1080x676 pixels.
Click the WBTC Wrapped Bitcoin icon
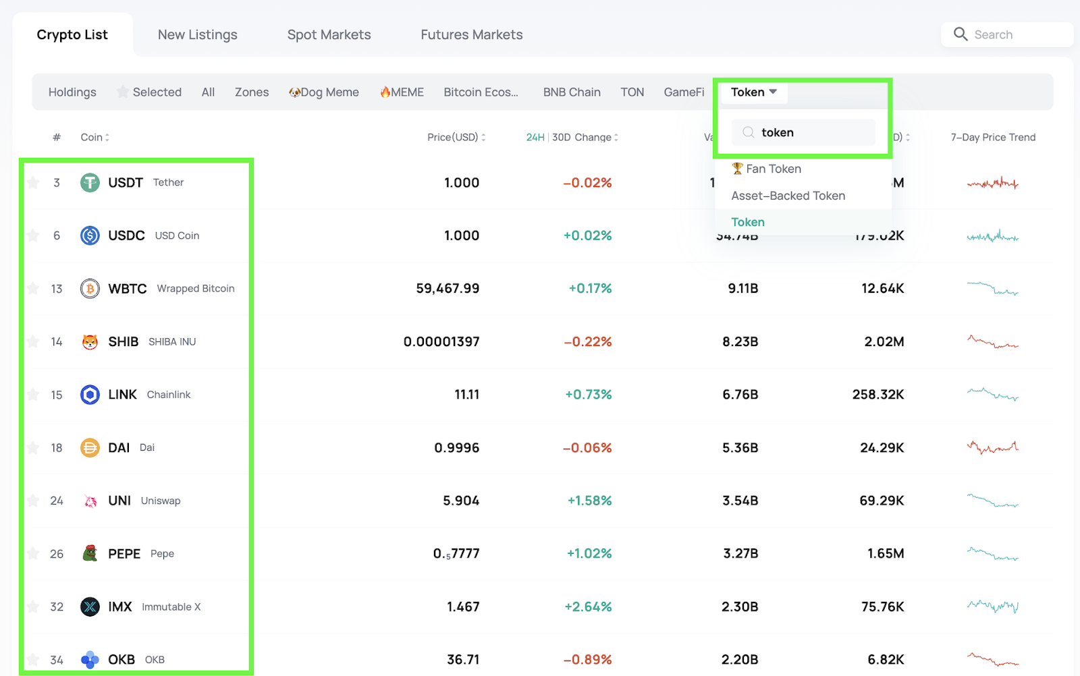coord(90,289)
